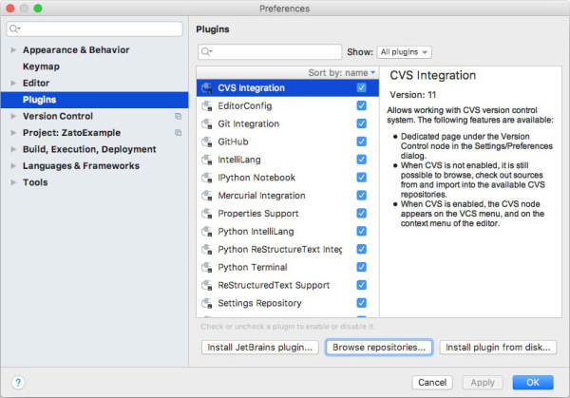The width and height of the screenshot is (570, 398).
Task: Select the IPython Notebook plugin row
Action: [288, 178]
